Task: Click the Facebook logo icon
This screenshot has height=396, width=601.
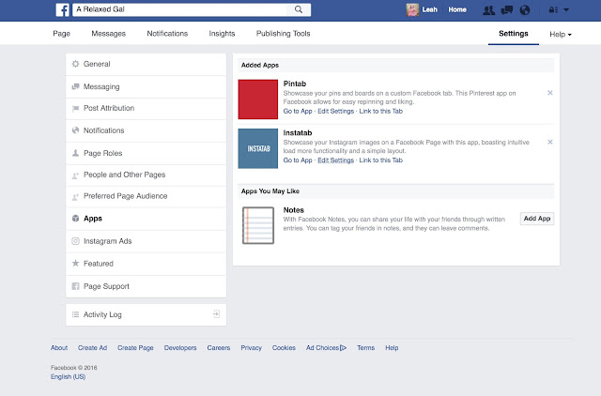Action: [63, 9]
